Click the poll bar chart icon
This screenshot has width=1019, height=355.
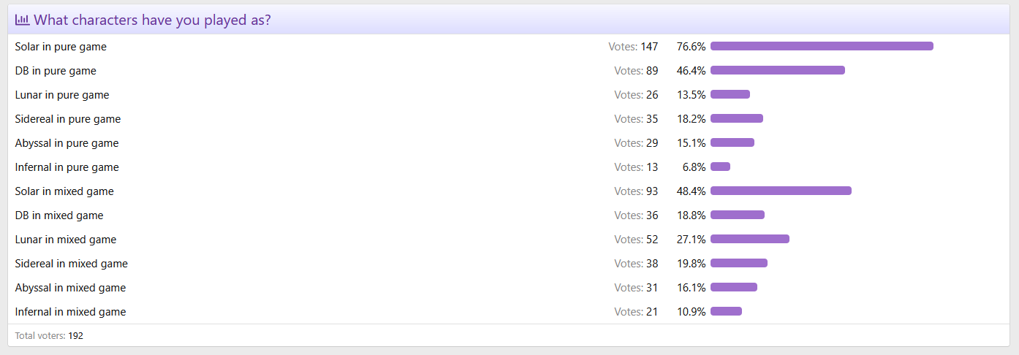click(x=23, y=20)
